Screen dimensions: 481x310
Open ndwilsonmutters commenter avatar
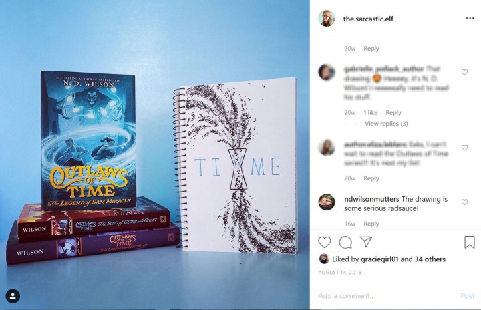(327, 202)
